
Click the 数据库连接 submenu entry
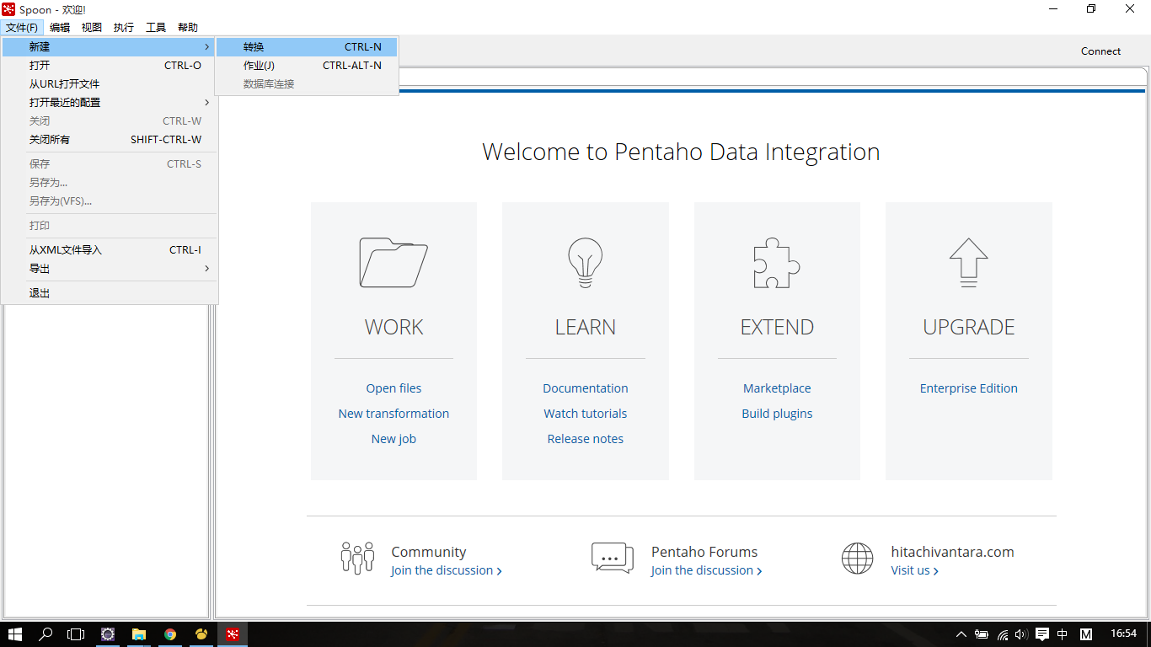pyautogui.click(x=307, y=84)
